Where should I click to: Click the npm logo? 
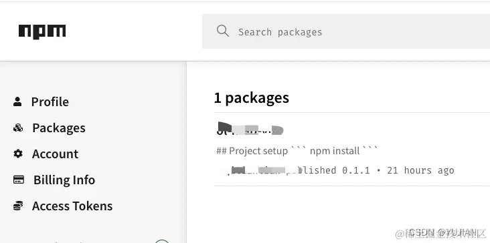pyautogui.click(x=42, y=32)
